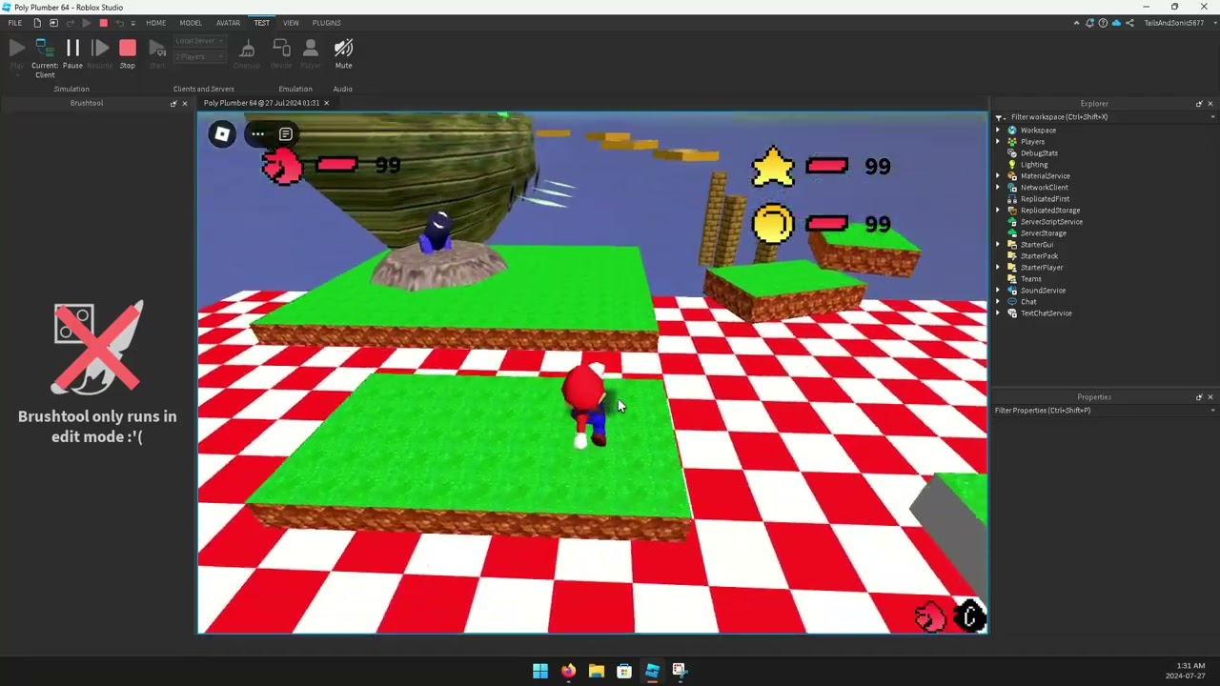Open the Windows Start menu
The width and height of the screenshot is (1220, 686).
540,671
